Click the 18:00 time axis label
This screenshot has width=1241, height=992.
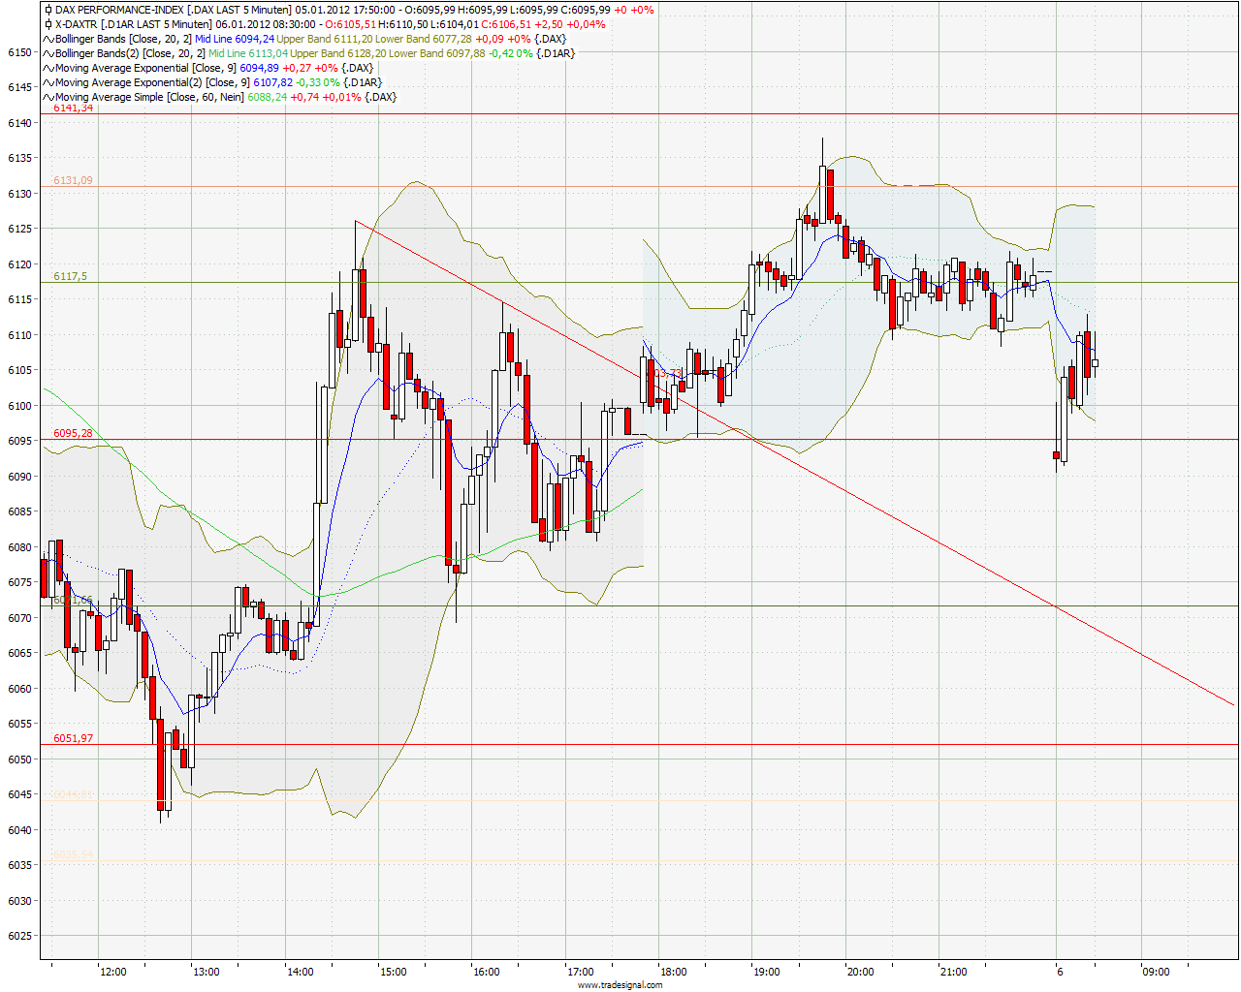pos(672,973)
